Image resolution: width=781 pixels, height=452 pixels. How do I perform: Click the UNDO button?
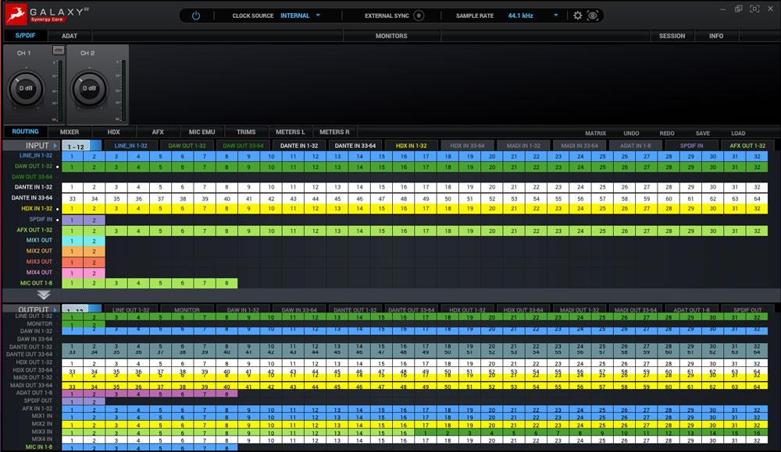(631, 133)
